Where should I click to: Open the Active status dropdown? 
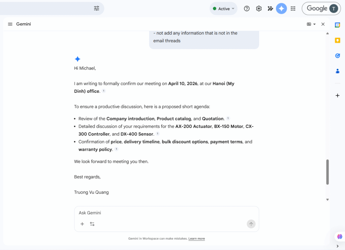[x=223, y=9]
